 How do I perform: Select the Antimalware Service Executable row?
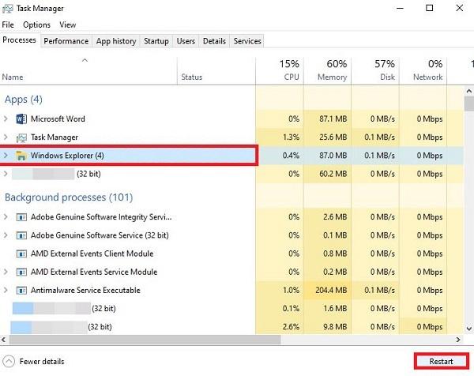click(x=231, y=291)
